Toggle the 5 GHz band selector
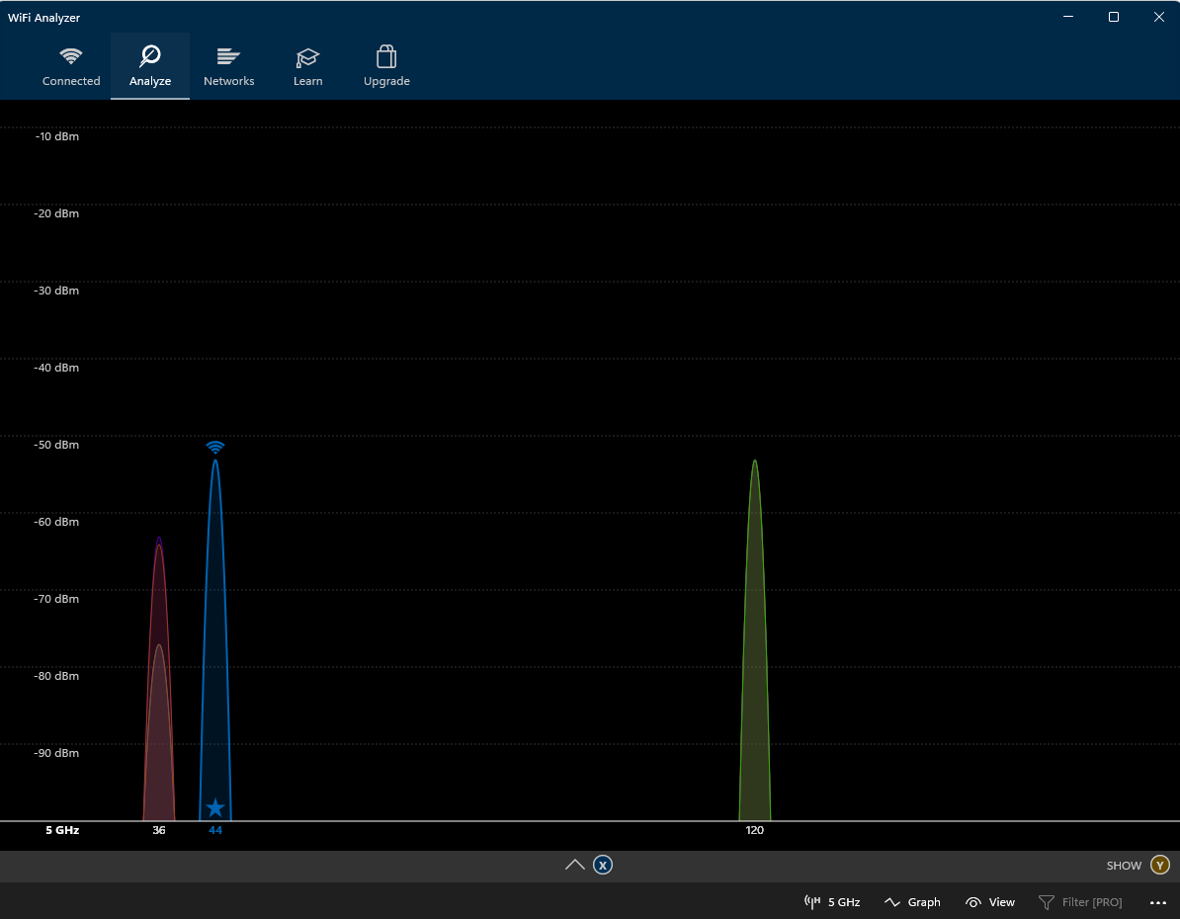 click(x=832, y=902)
